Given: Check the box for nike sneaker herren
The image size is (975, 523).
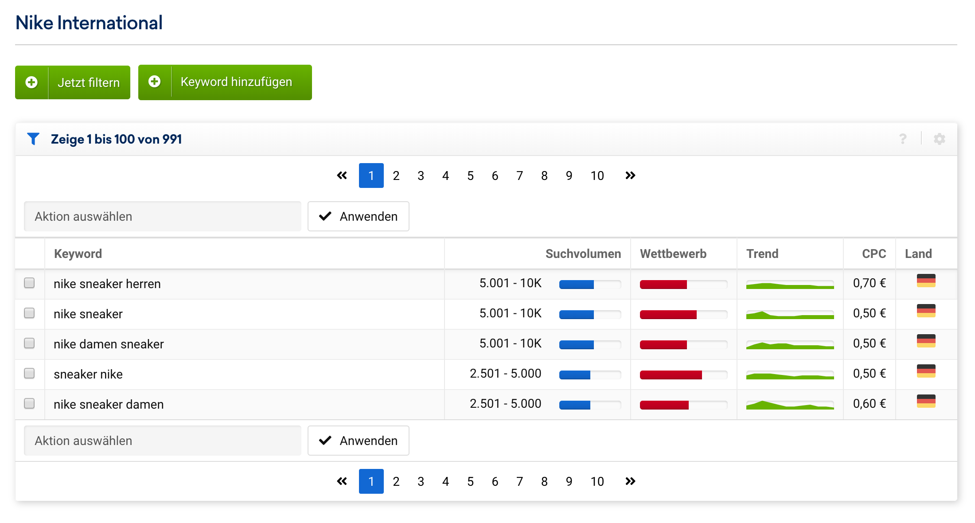Looking at the screenshot, I should click(x=29, y=283).
